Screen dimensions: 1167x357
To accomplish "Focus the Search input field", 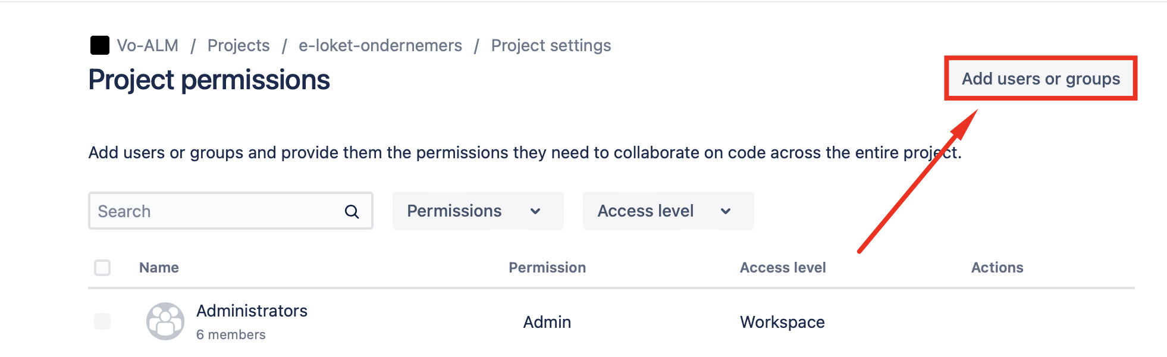I will (x=217, y=211).
